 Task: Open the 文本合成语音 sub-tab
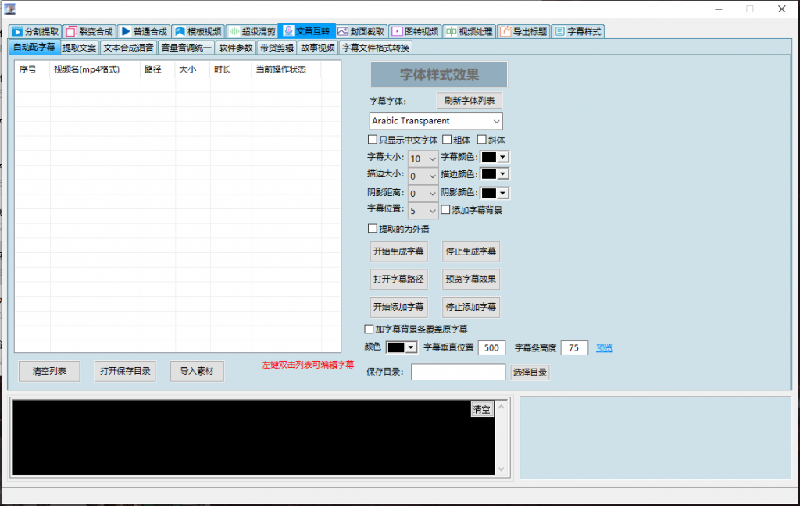pos(128,48)
